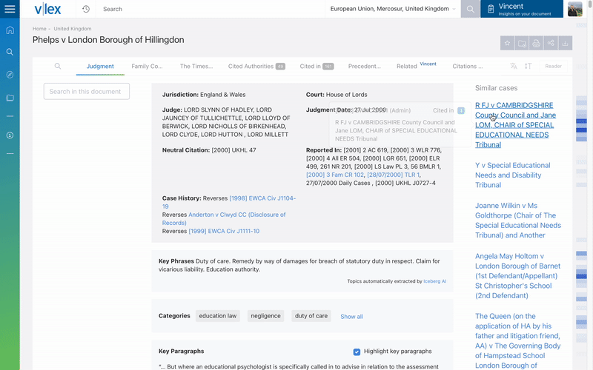Open the Cited Authorities tab
This screenshot has height=370, width=593.
tap(256, 66)
